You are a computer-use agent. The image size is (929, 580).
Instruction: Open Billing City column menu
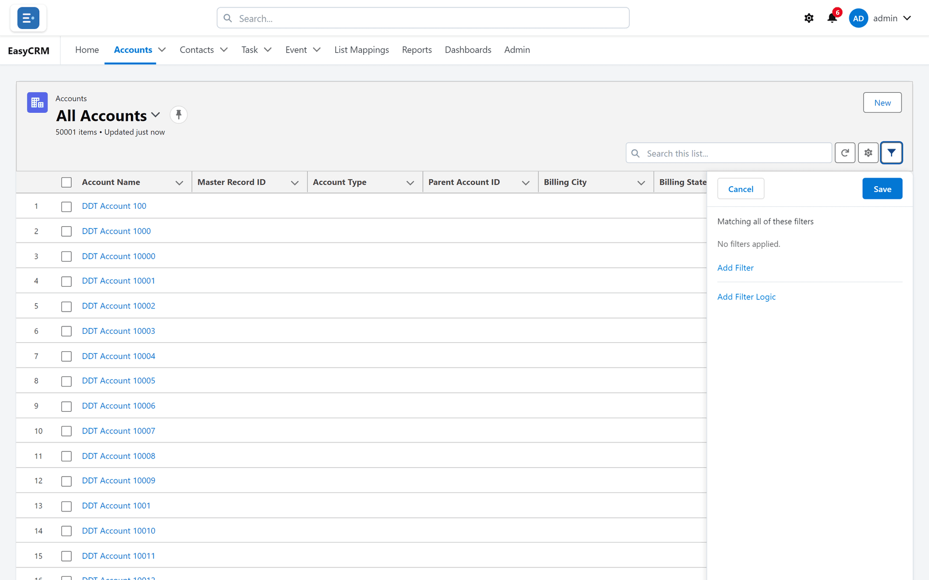641,182
